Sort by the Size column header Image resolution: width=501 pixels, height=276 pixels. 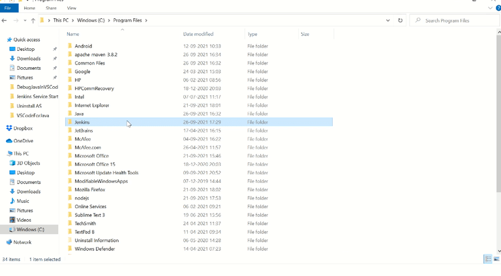(x=305, y=34)
